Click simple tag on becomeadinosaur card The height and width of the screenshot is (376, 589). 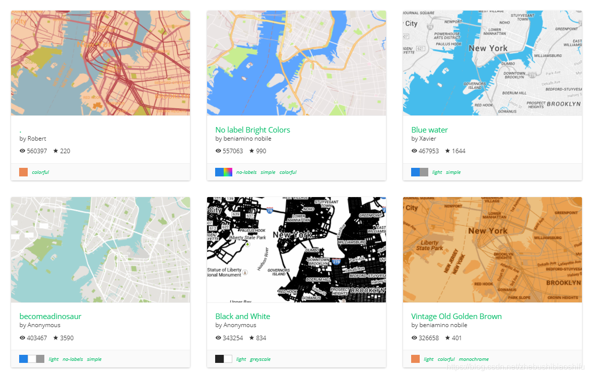(94, 359)
